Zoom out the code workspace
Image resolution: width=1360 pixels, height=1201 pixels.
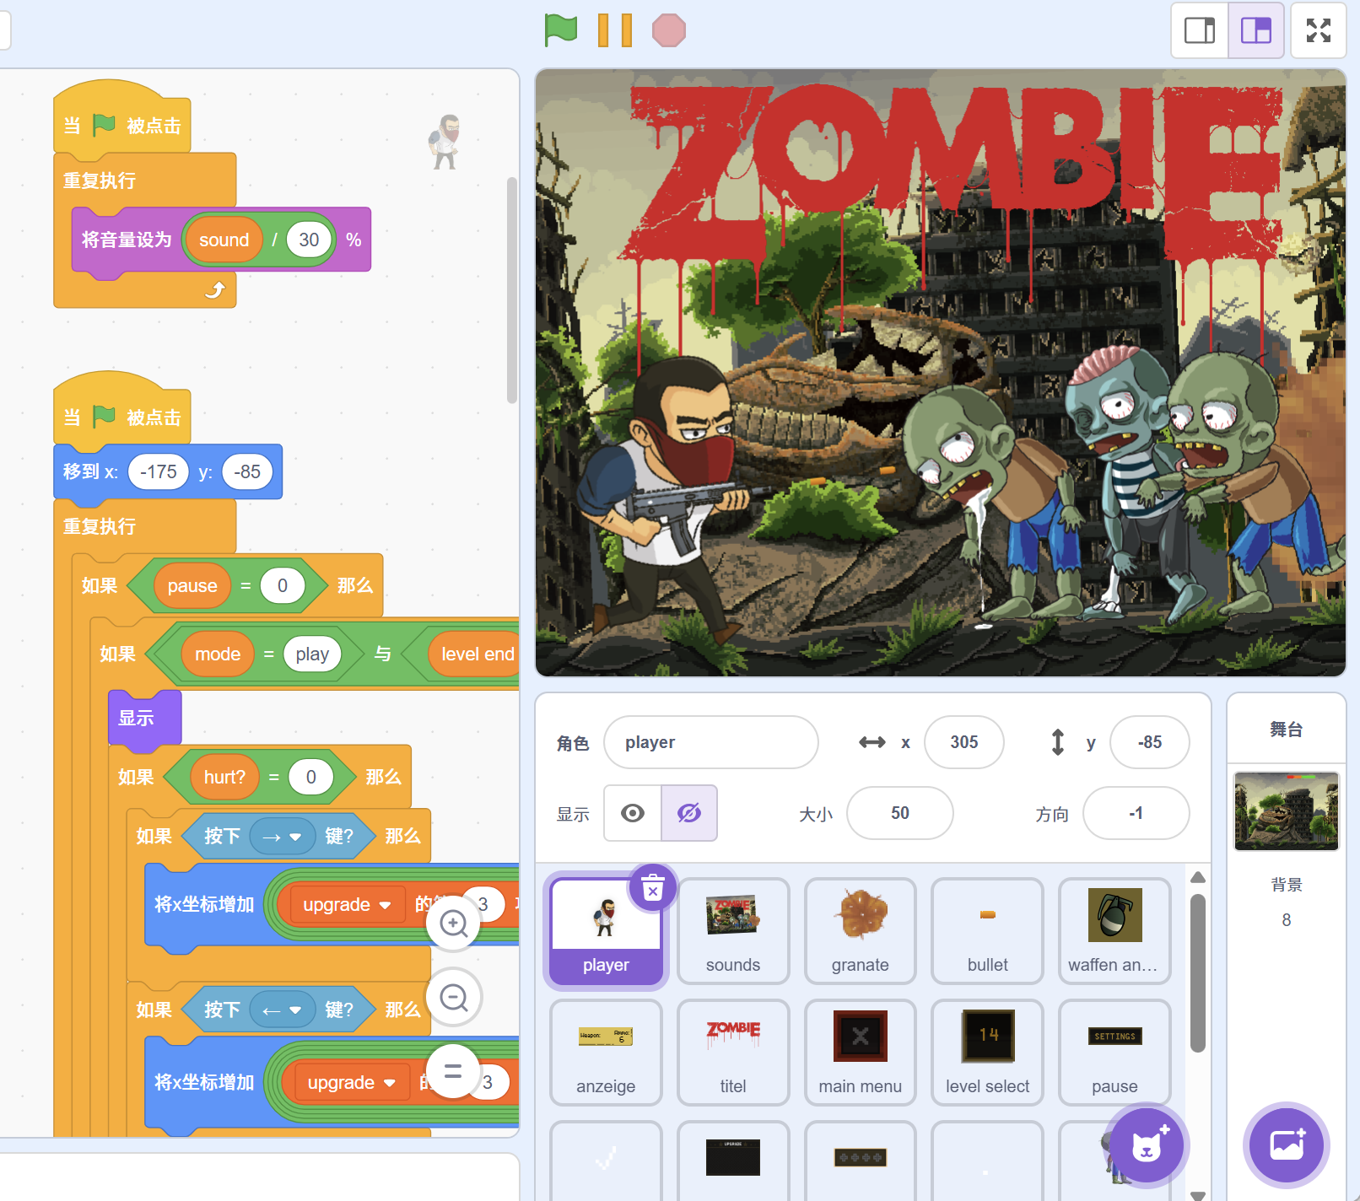click(x=454, y=998)
